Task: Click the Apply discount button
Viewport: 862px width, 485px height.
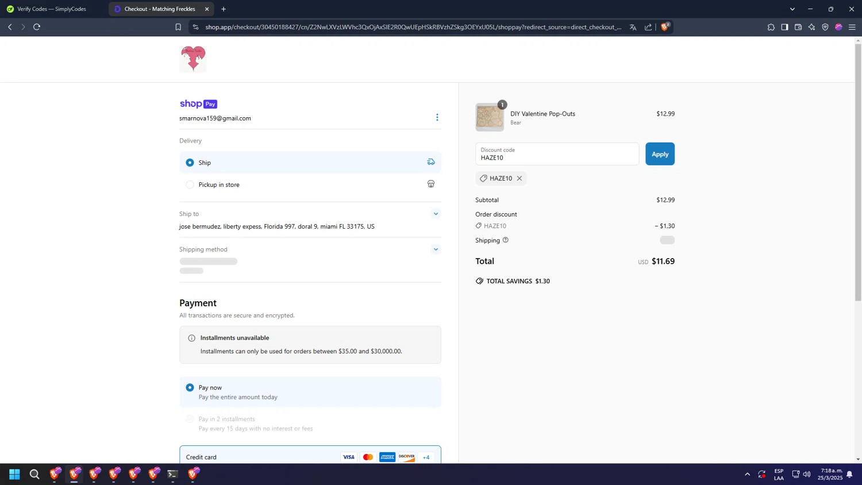Action: (x=660, y=154)
